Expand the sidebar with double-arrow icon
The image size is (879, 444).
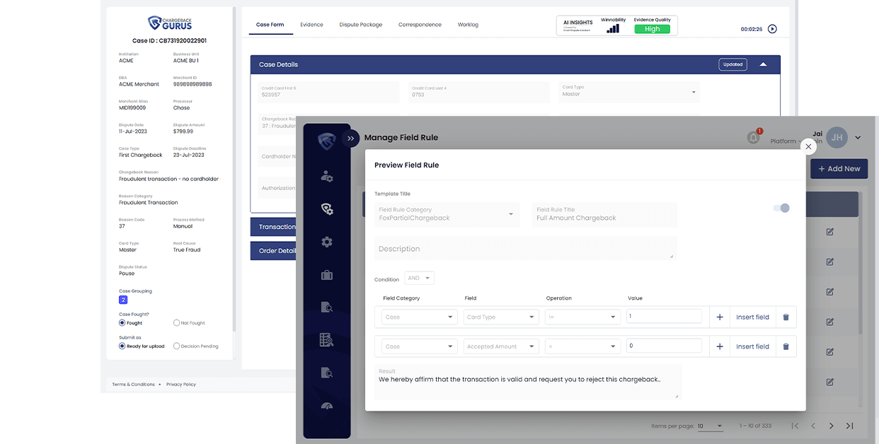click(350, 139)
